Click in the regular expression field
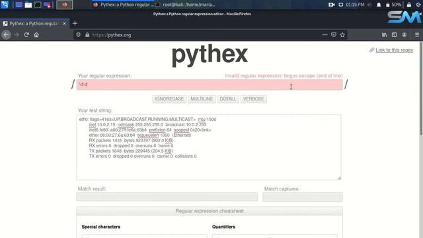Image resolution: width=423 pixels, height=238 pixels. [210, 85]
